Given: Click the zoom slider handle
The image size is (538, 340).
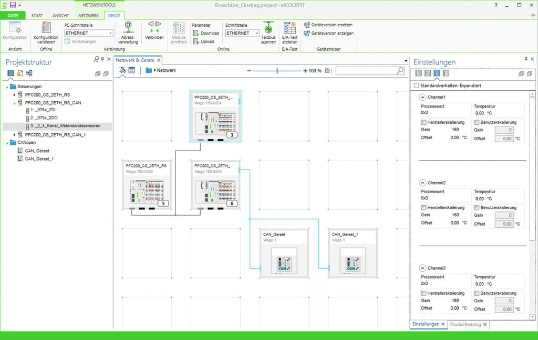Looking at the screenshot, I should (277, 70).
